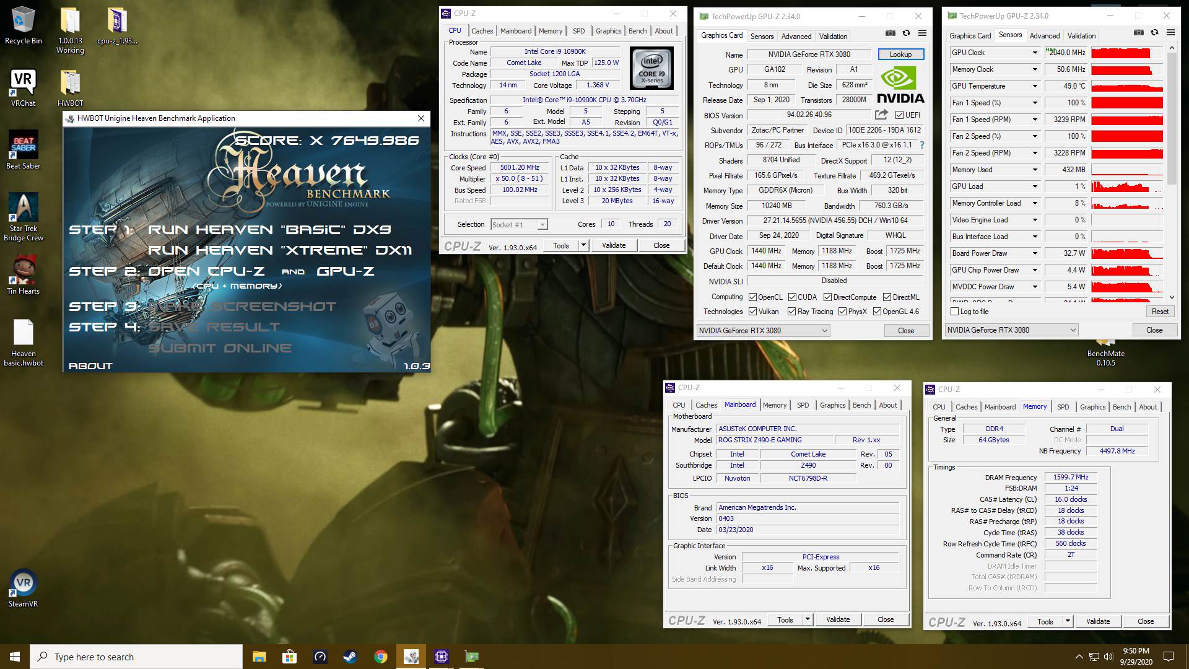Image resolution: width=1189 pixels, height=669 pixels.
Task: Launch Tin Hearts desktop shortcut
Action: 23,276
